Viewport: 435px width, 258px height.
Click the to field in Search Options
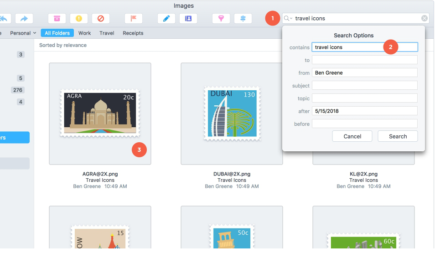pos(364,60)
